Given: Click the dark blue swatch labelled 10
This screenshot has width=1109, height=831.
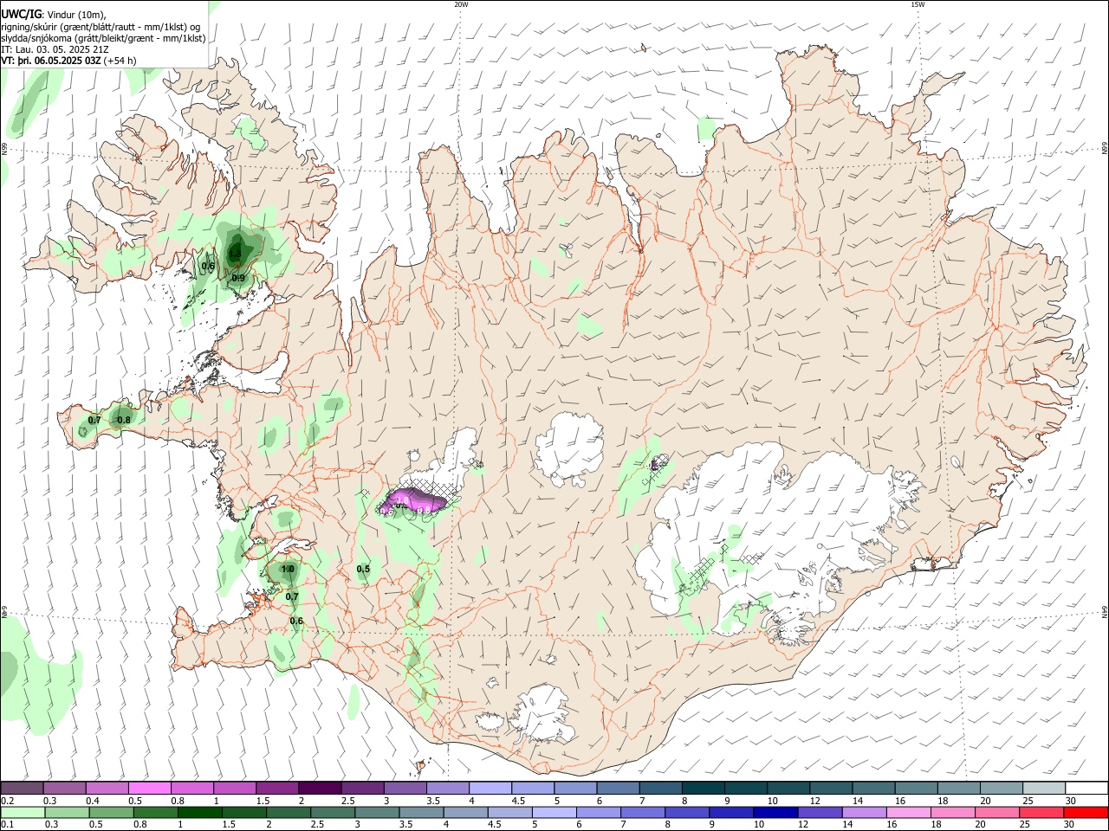Looking at the screenshot, I should coord(774,812).
